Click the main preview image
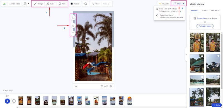223x108 pixels. tap(93, 47)
